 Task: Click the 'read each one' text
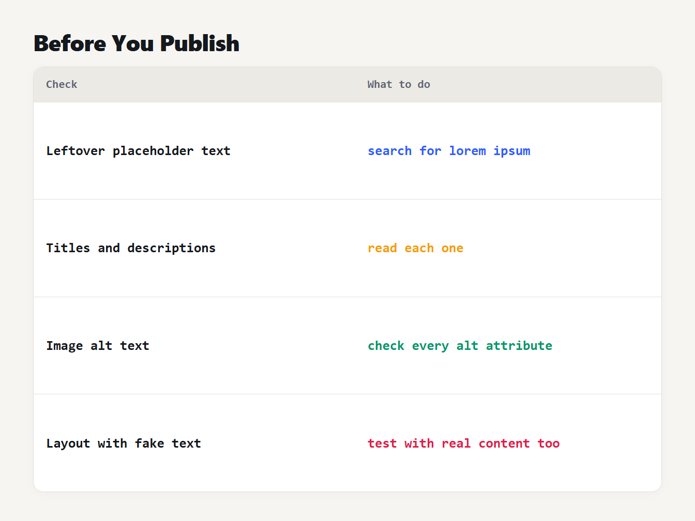pos(415,248)
